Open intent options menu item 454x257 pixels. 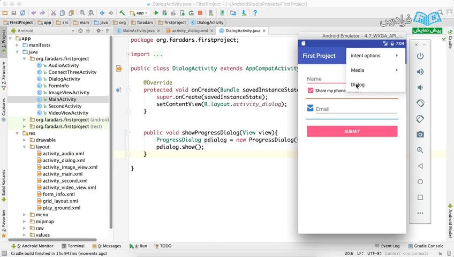(375, 56)
